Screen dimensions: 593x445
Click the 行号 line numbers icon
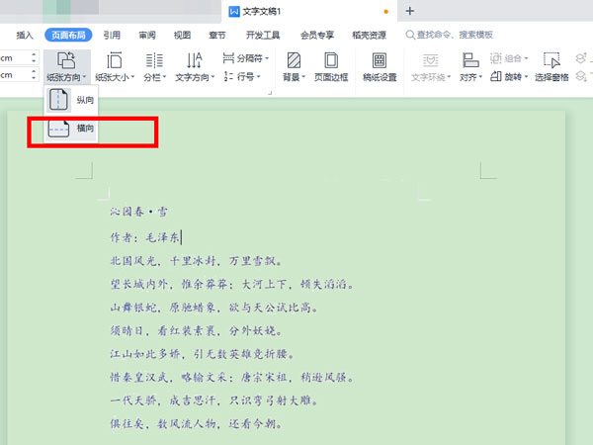pyautogui.click(x=228, y=76)
